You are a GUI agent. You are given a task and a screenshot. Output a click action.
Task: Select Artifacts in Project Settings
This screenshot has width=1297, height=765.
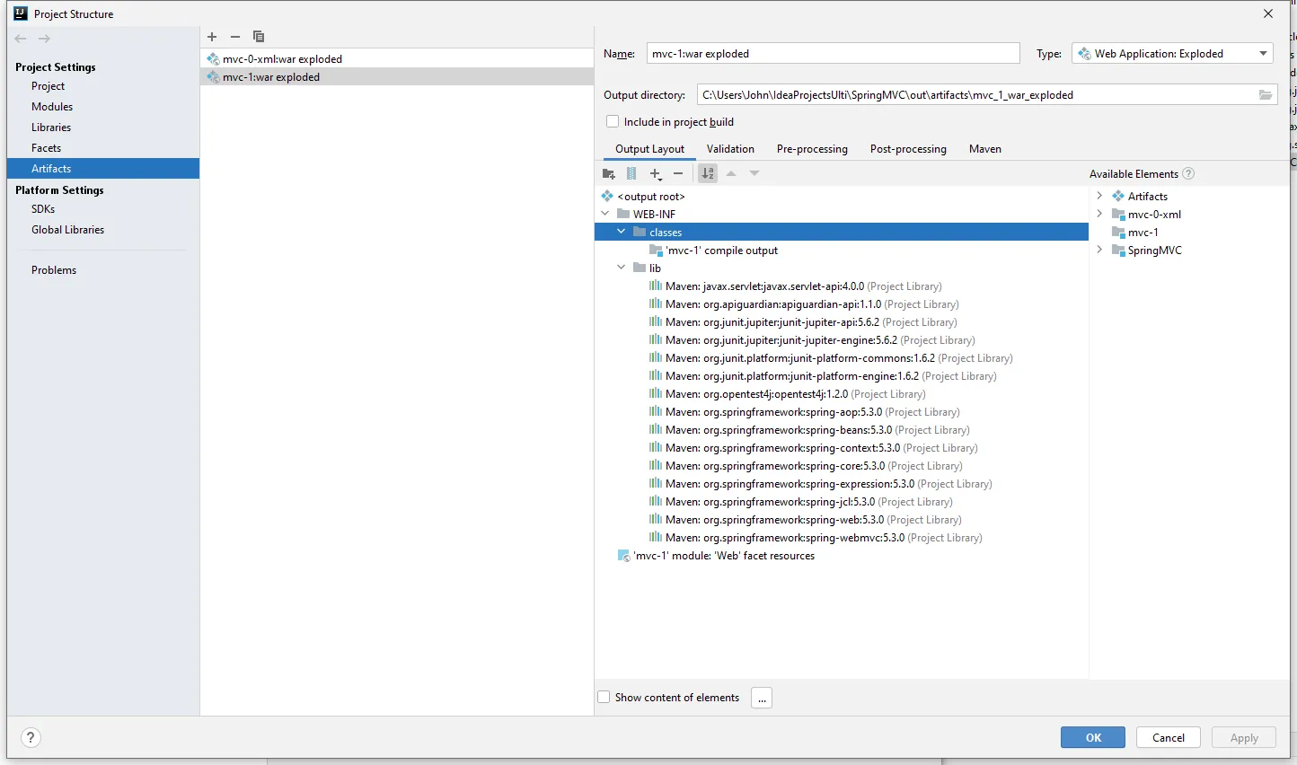tap(103, 169)
